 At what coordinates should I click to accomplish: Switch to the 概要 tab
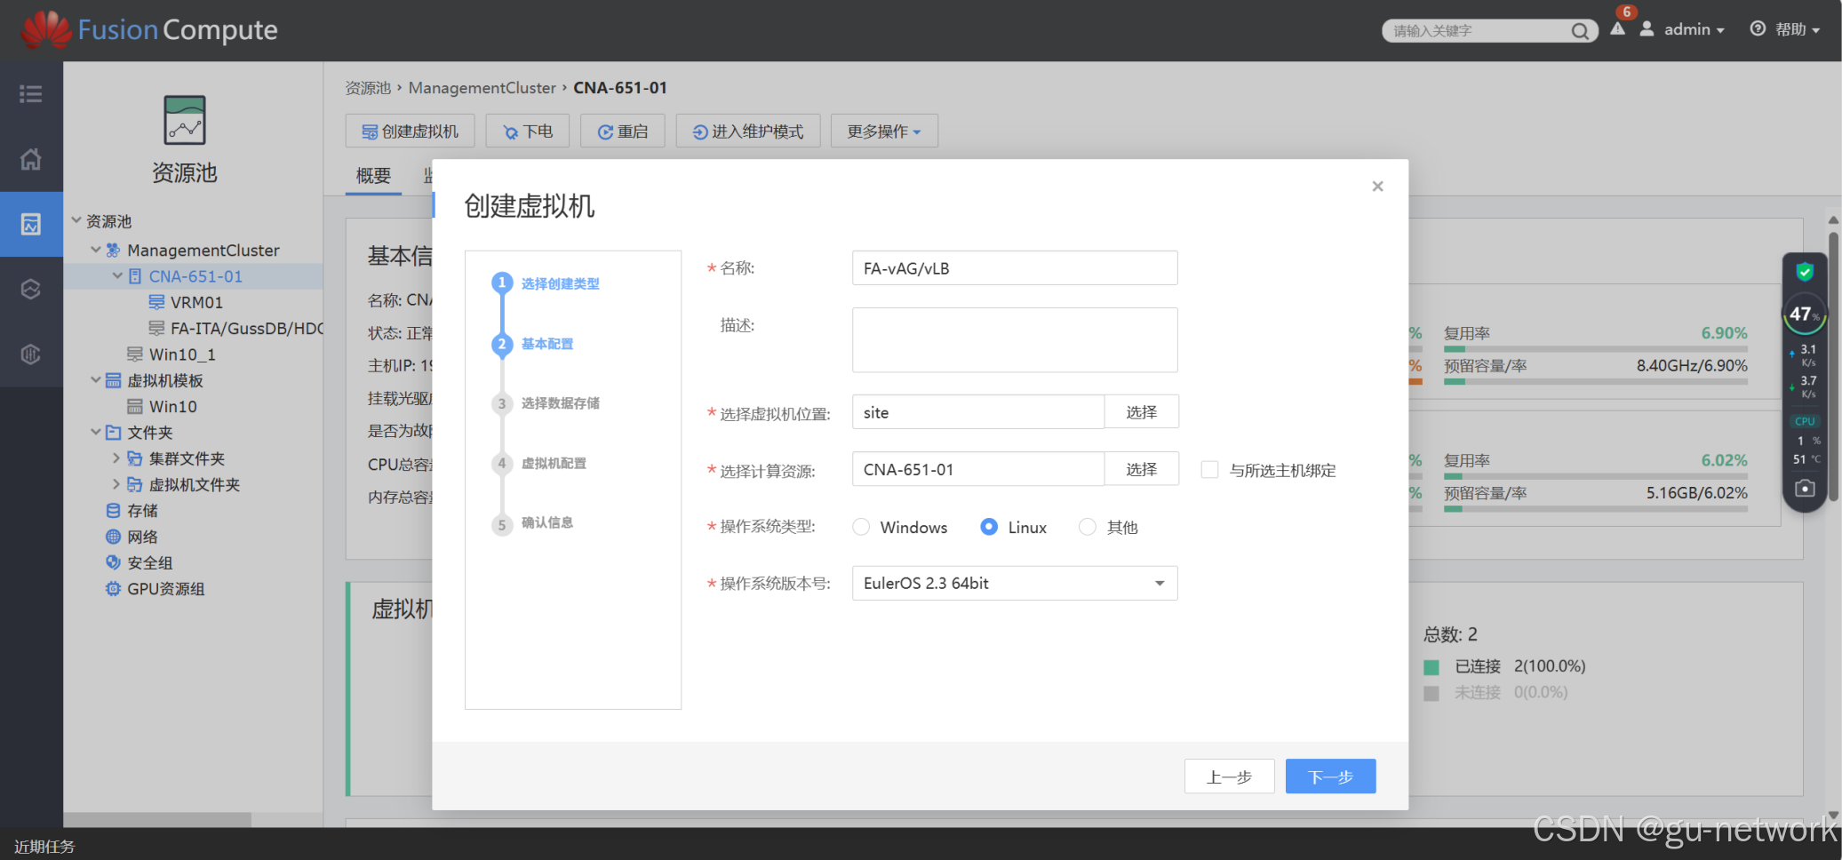pos(373,175)
